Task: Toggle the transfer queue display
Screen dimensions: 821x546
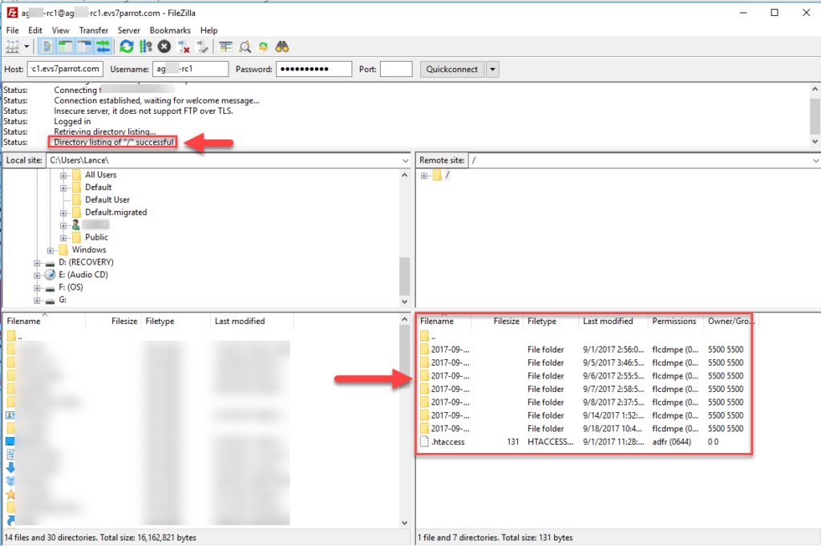Action: [103, 47]
